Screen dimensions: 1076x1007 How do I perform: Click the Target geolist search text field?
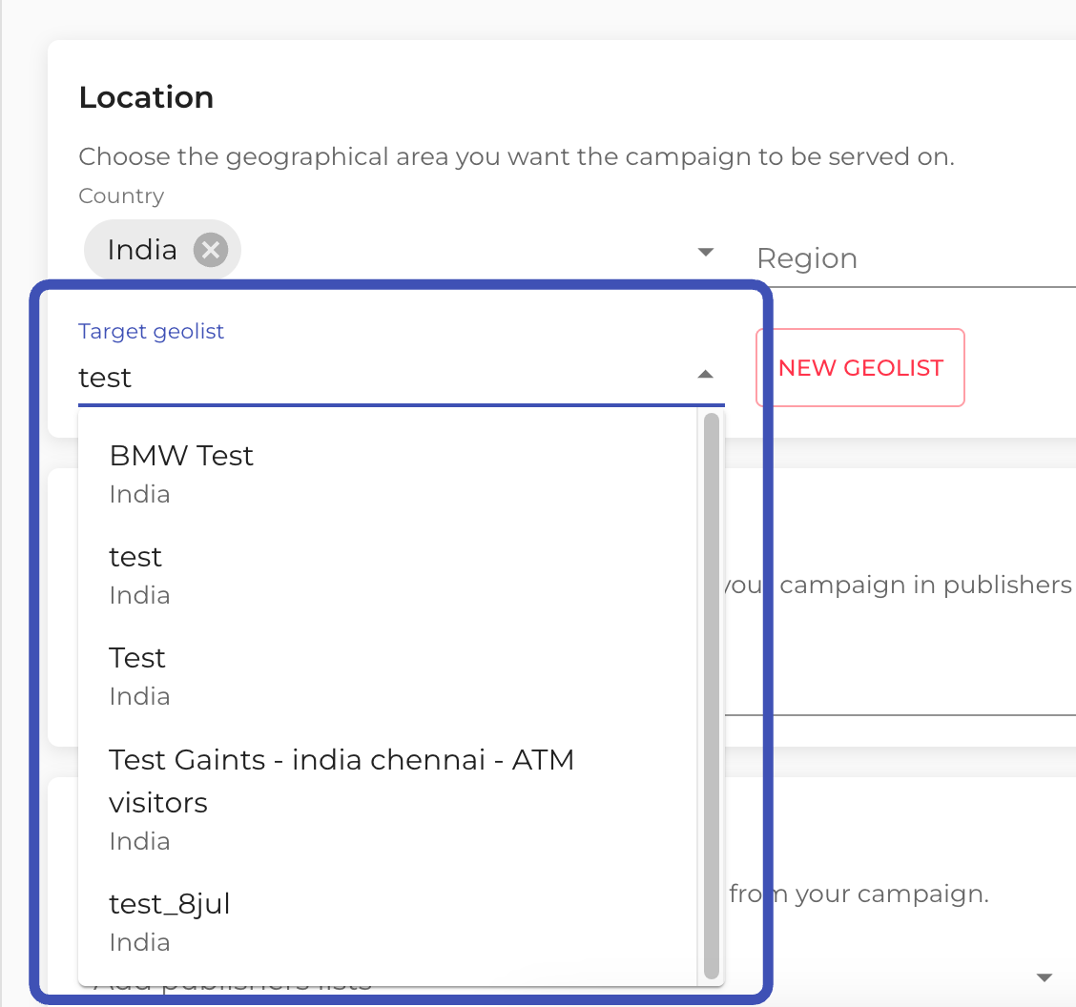tap(382, 378)
